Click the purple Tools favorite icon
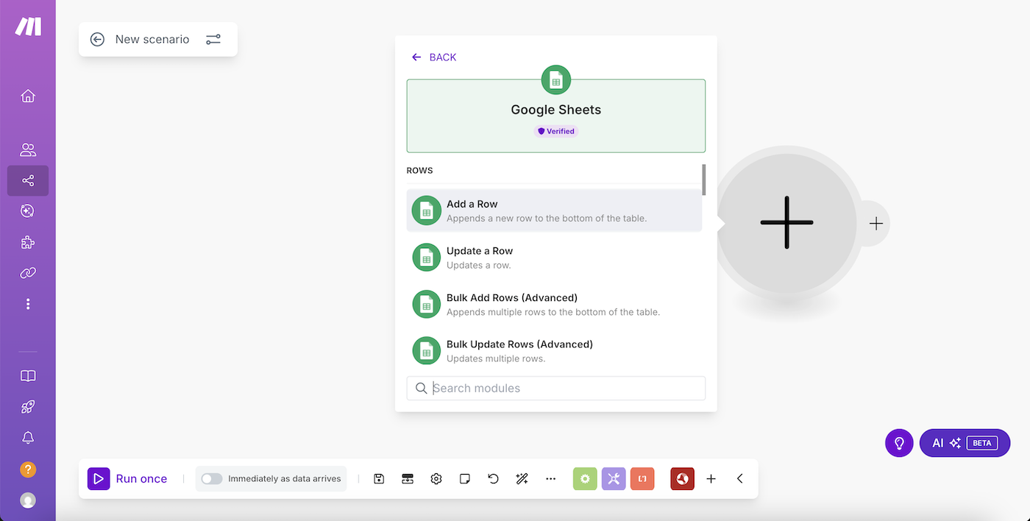This screenshot has width=1030, height=521. click(x=614, y=478)
